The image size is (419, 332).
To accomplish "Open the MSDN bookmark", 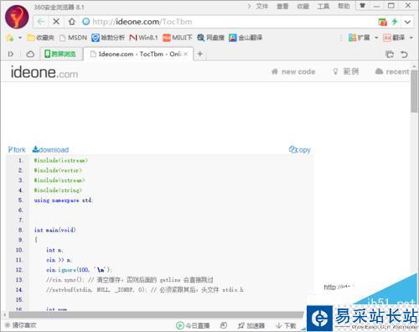I will pos(74,38).
